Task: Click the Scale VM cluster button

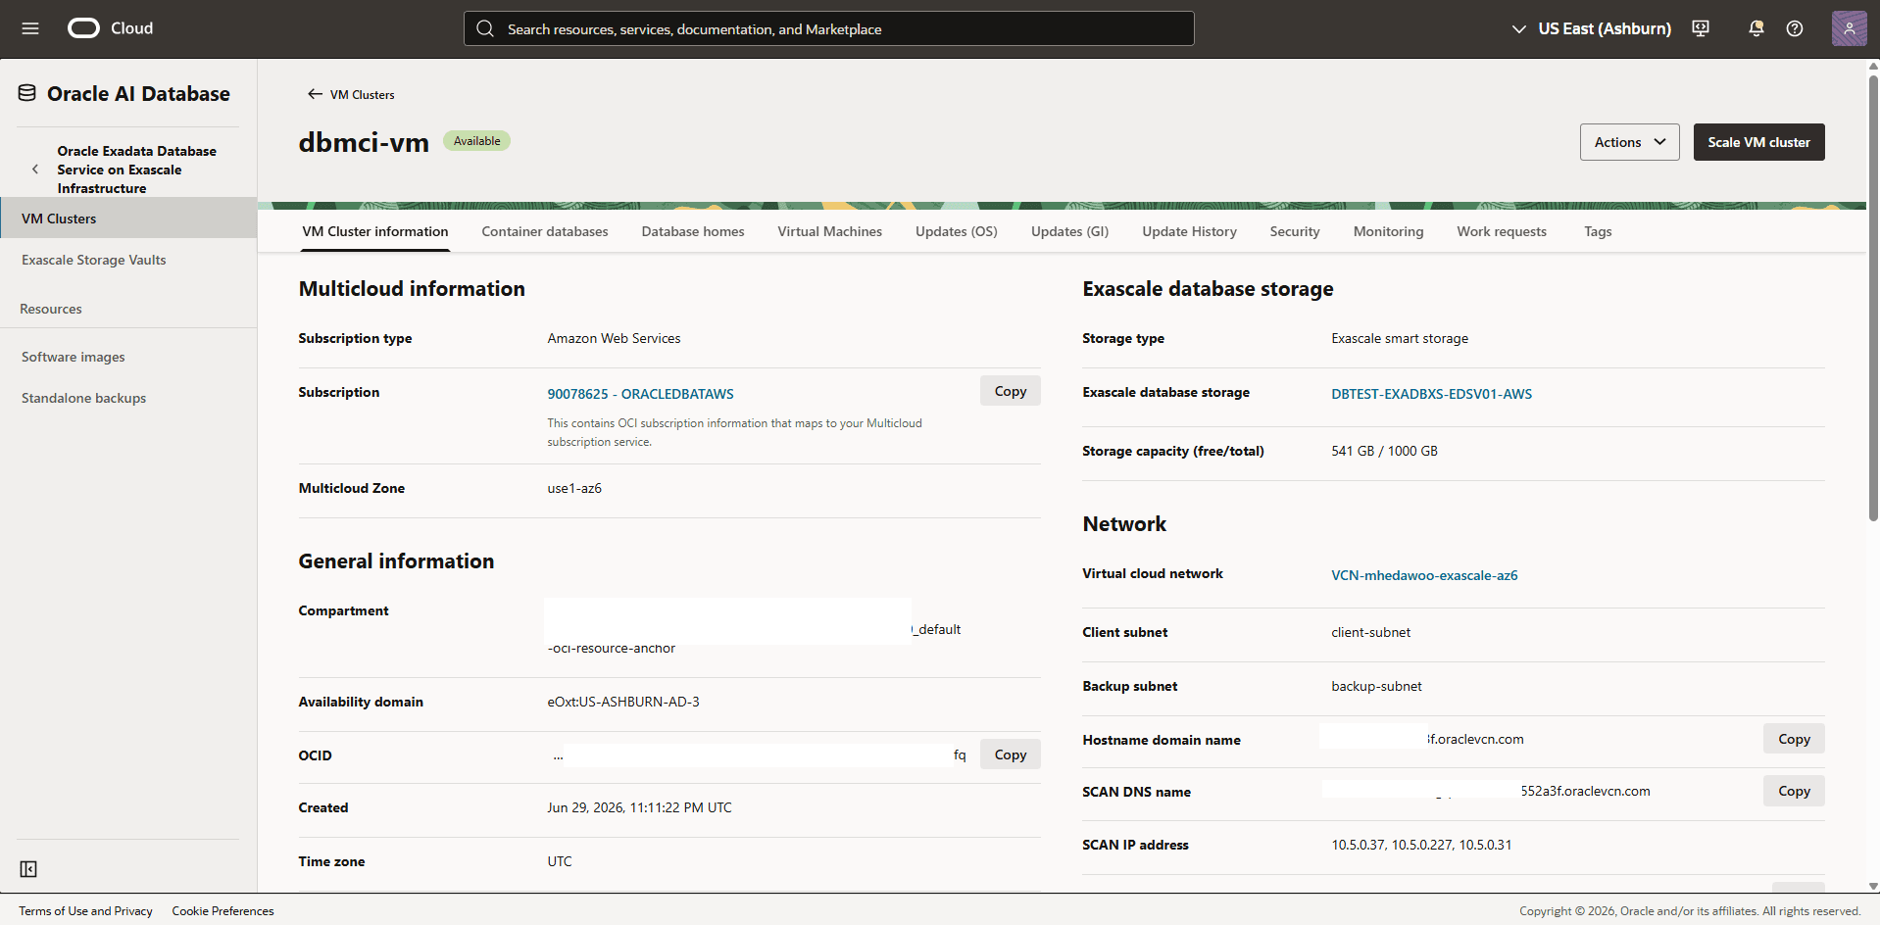Action: point(1758,142)
